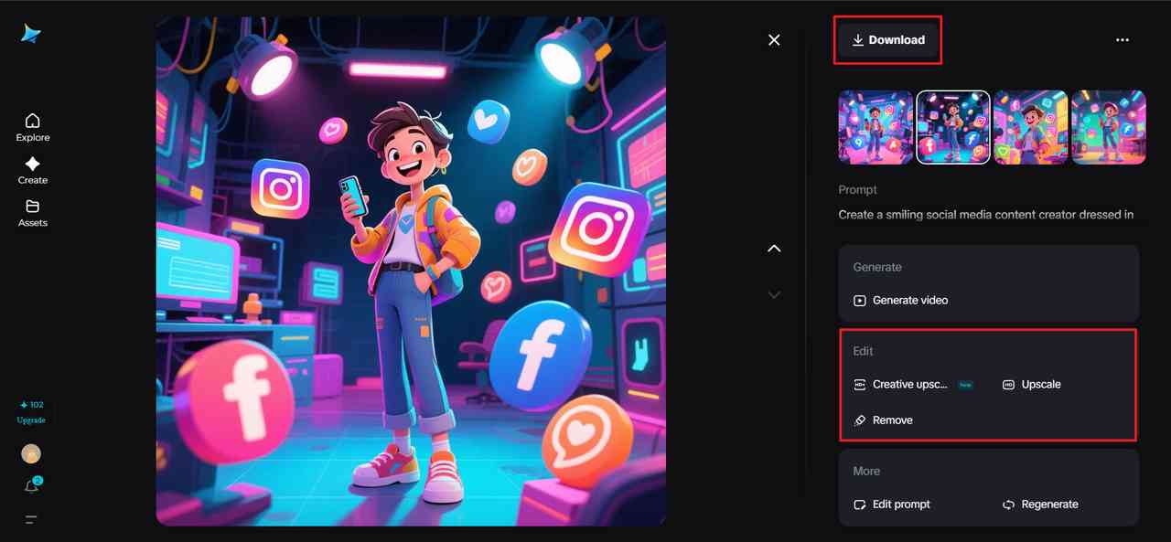
Task: Click the HD Upscale icon
Action: (x=1008, y=385)
